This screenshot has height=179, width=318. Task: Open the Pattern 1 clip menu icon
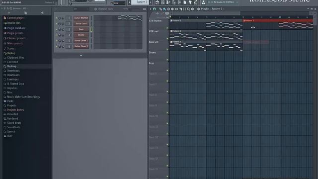tap(171, 20)
